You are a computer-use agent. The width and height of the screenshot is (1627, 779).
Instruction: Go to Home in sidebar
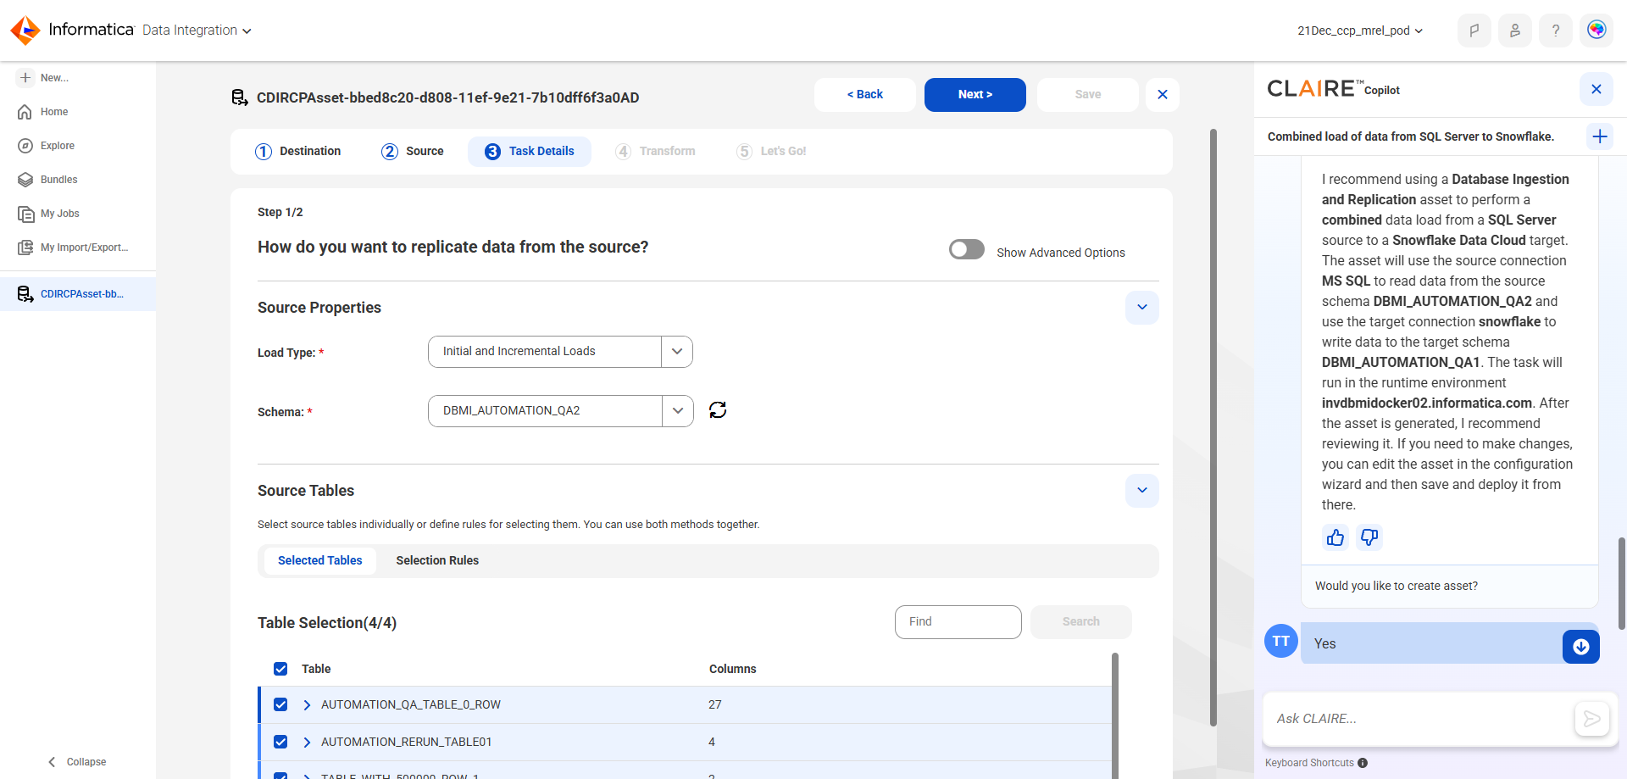tap(54, 112)
